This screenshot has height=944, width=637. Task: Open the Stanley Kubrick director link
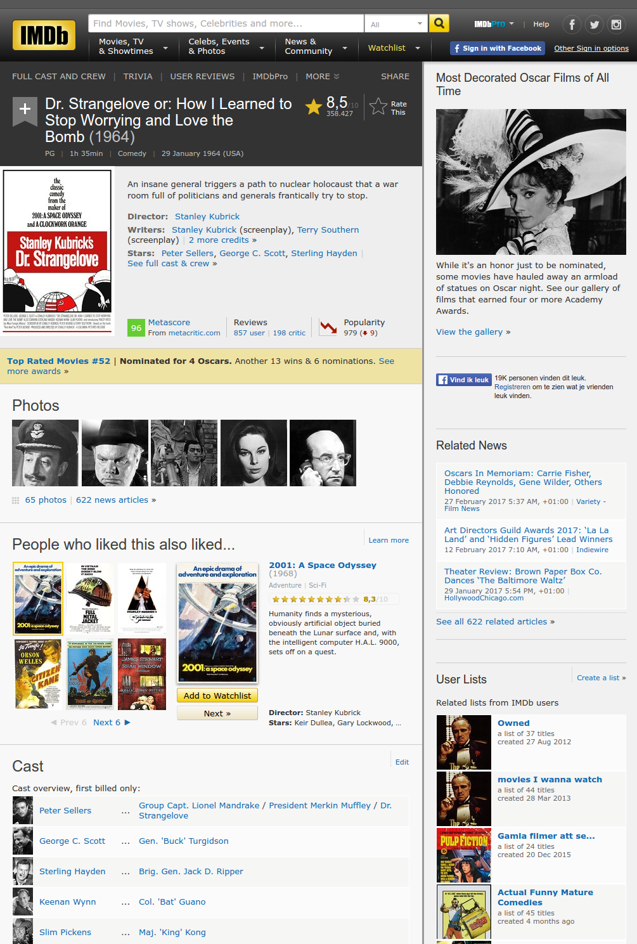[x=207, y=216]
